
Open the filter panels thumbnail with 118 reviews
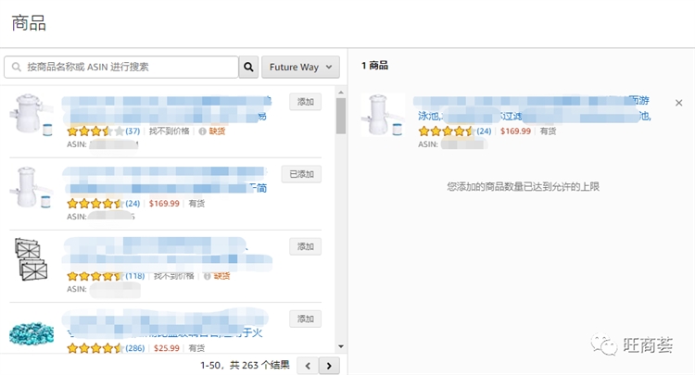[31, 259]
